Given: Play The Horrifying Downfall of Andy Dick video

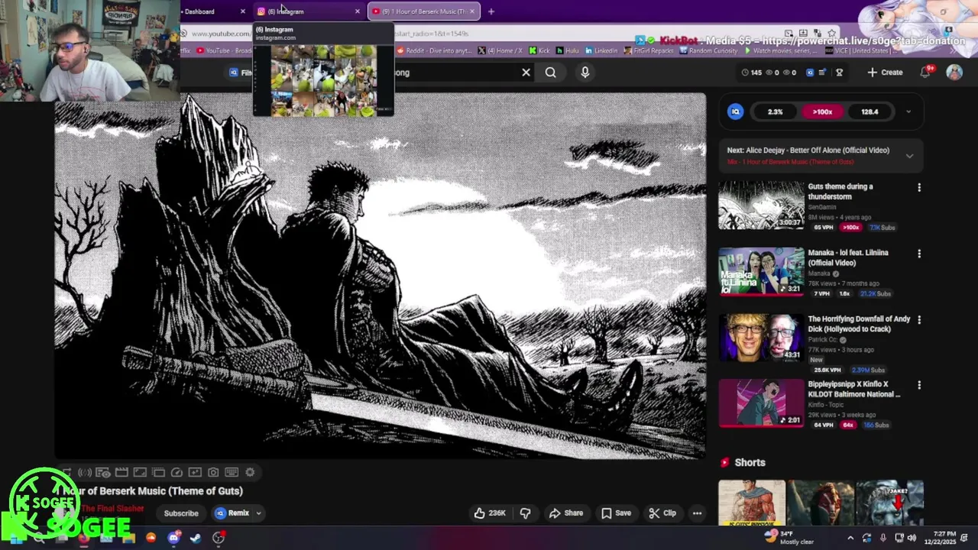Looking at the screenshot, I should point(761,337).
